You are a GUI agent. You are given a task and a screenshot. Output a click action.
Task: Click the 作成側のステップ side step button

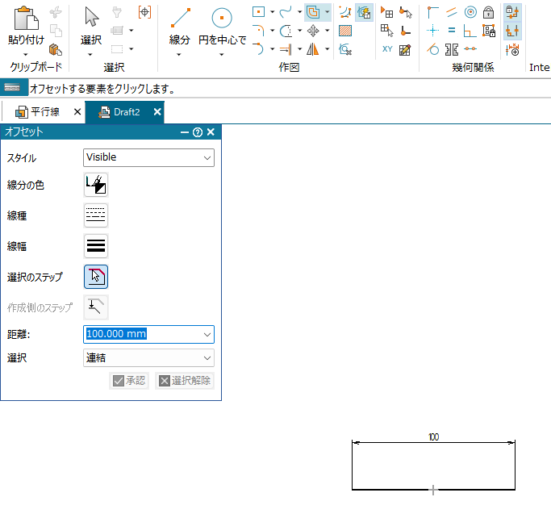96,307
